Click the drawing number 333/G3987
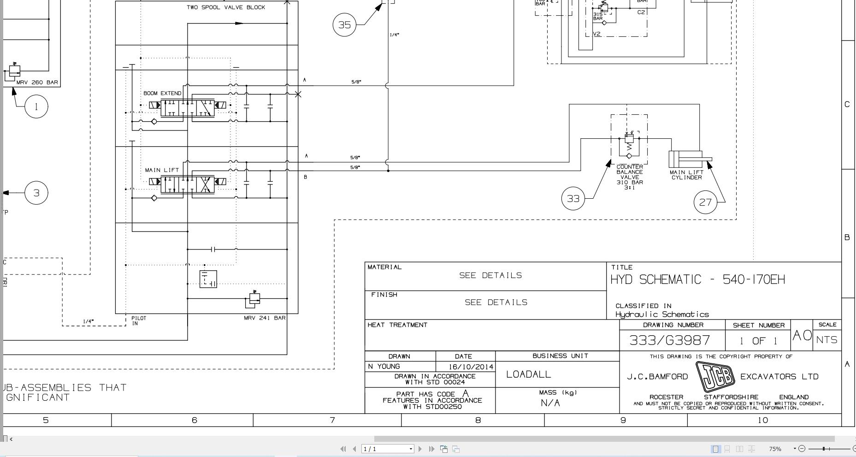The width and height of the screenshot is (856, 457). click(x=669, y=340)
